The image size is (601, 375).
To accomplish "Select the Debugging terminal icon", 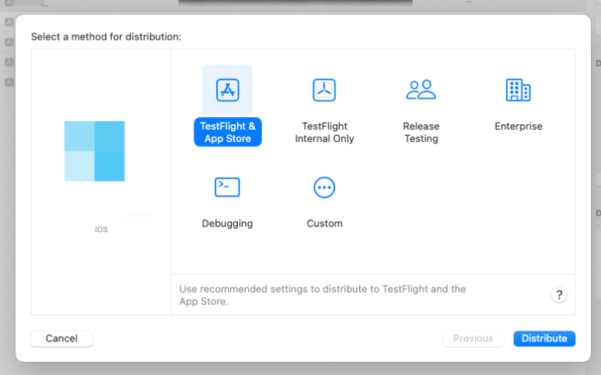I will [227, 187].
